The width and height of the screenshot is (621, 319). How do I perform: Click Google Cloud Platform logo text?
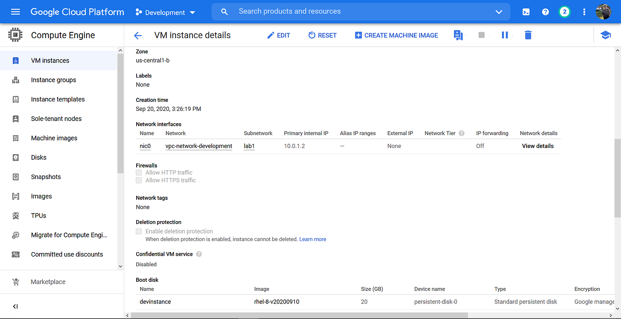[77, 12]
